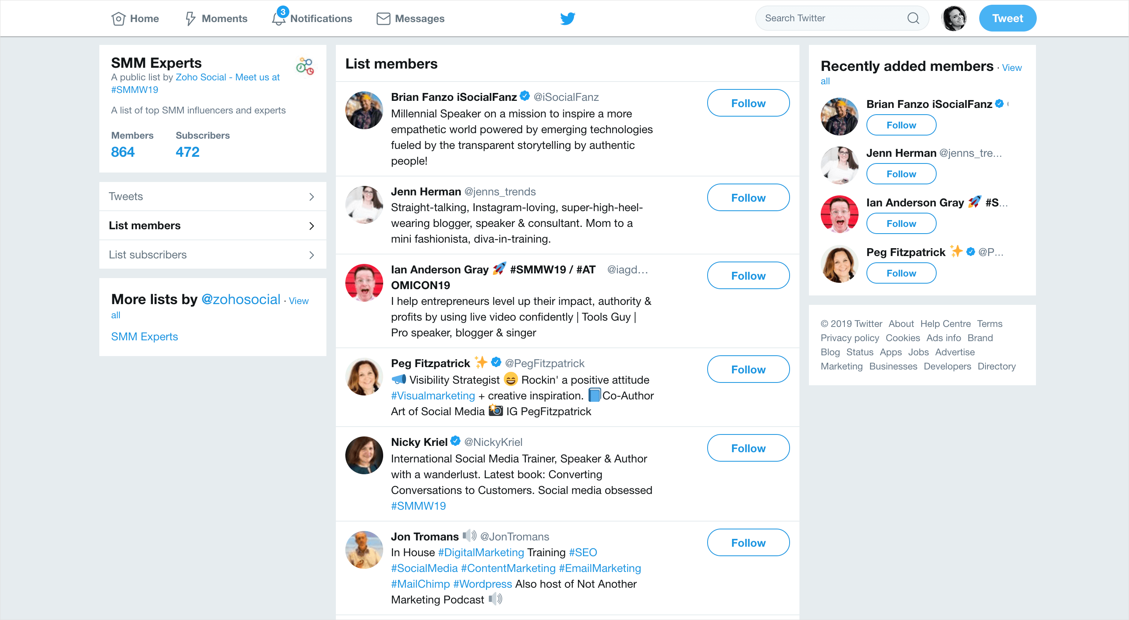Open Notifications bell icon
The height and width of the screenshot is (620, 1129).
278,19
